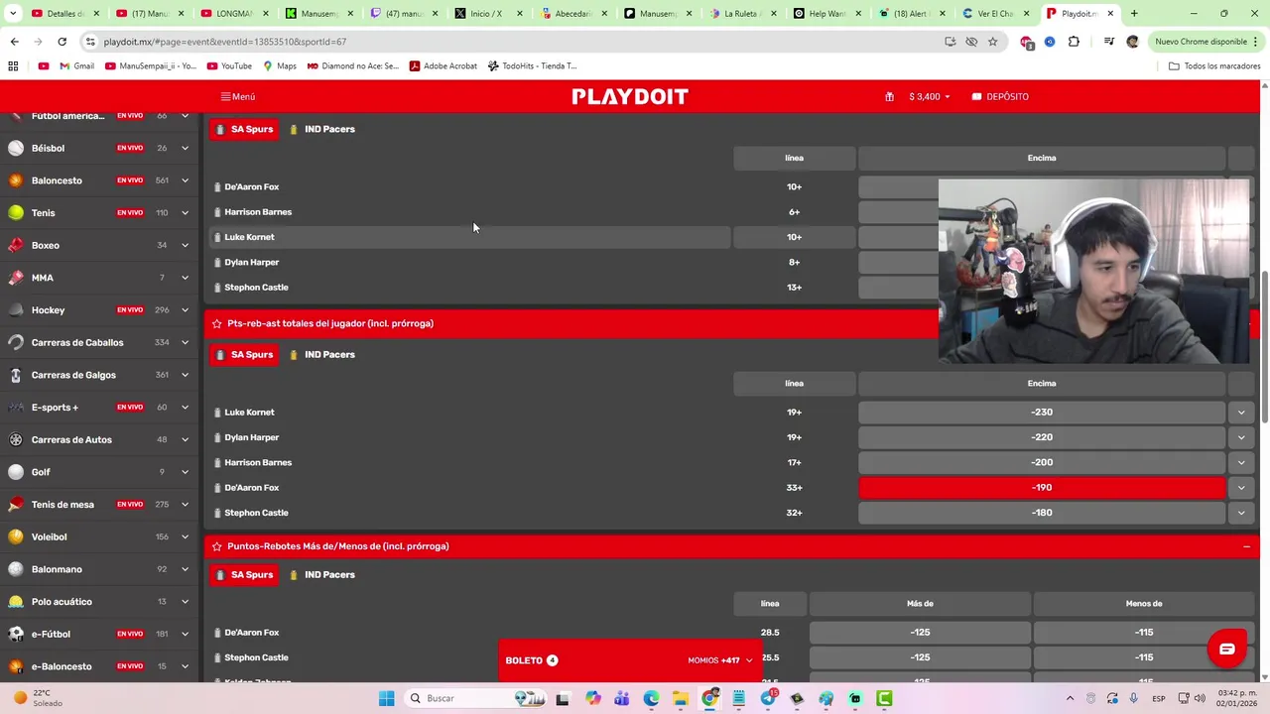This screenshot has height=714, width=1270.
Task: Choose the Boxeo glove icon
Action: pyautogui.click(x=16, y=245)
